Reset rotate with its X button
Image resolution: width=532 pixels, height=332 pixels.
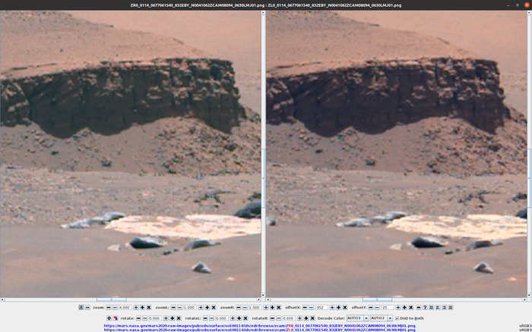pos(179,318)
